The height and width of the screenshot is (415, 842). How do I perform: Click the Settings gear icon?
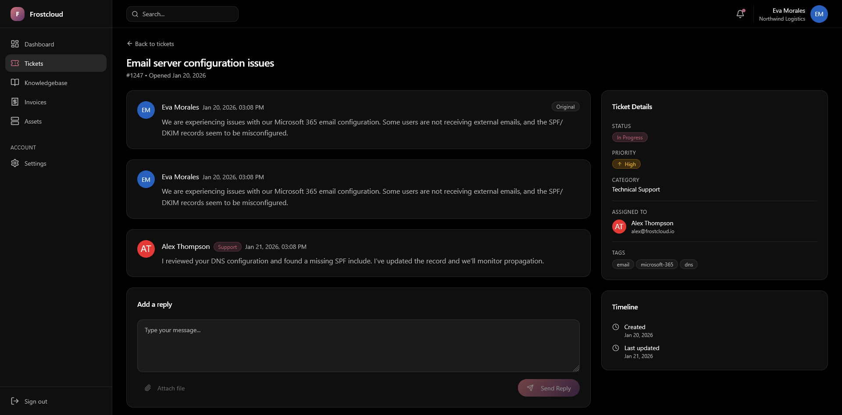(x=15, y=163)
